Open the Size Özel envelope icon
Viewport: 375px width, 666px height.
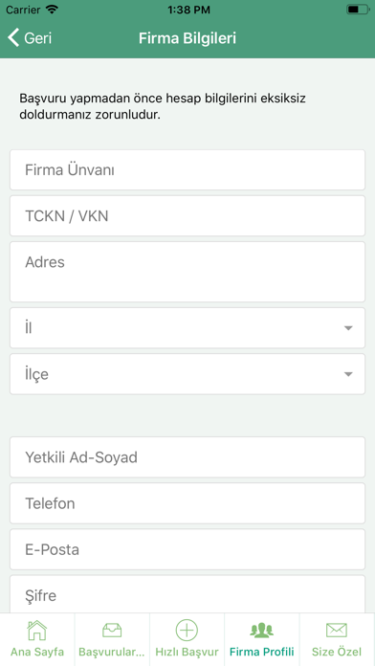pyautogui.click(x=337, y=630)
